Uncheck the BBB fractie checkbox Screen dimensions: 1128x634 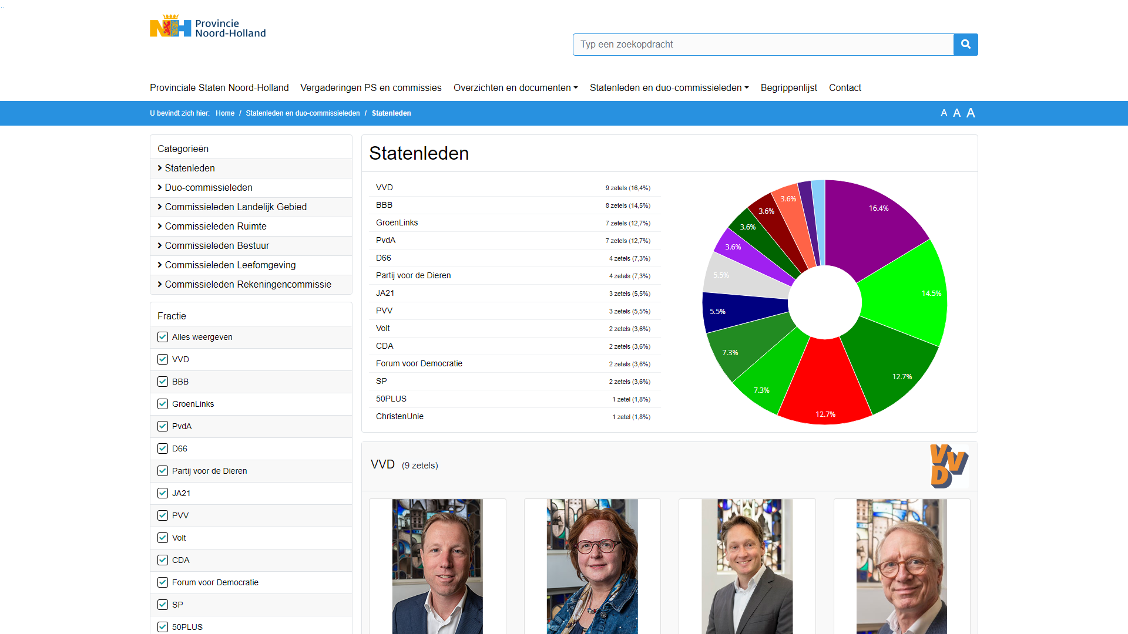coord(163,382)
